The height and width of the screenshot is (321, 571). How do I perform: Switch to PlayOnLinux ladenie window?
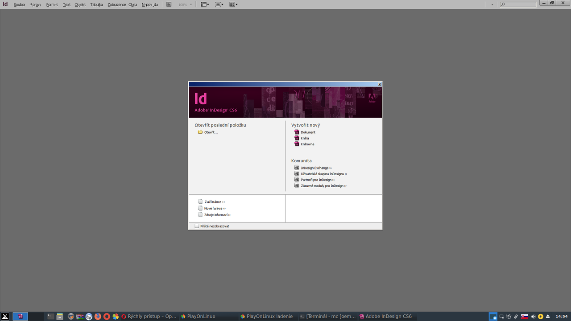[x=267, y=317]
